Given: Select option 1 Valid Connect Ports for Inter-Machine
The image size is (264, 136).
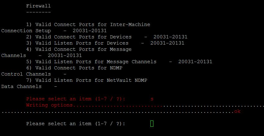Looking at the screenshot, I should 92,24.
